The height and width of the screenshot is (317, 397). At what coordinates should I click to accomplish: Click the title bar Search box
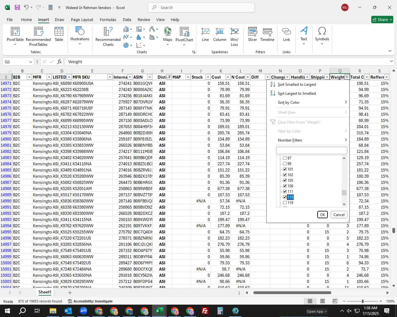click(x=201, y=7)
